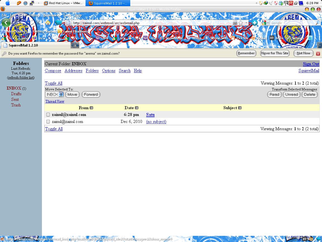Click the blue plus icon beside address bar

click(x=255, y=23)
